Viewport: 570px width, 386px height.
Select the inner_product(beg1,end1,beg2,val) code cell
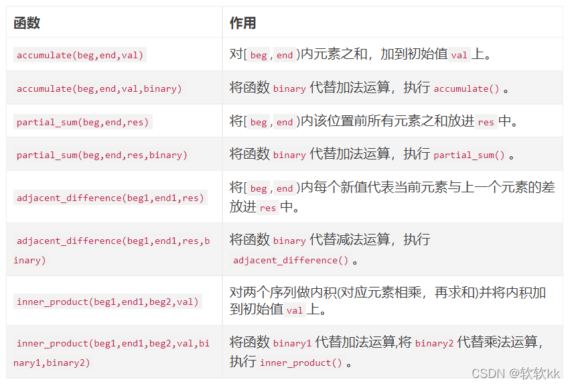[x=108, y=302]
